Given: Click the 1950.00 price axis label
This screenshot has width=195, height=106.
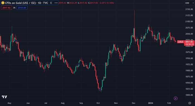Looking at the screenshot, I should (x=189, y=58).
